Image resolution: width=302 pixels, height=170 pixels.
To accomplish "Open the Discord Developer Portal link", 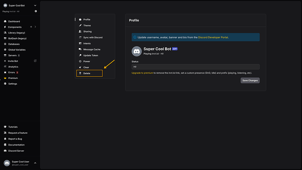I will click(213, 37).
